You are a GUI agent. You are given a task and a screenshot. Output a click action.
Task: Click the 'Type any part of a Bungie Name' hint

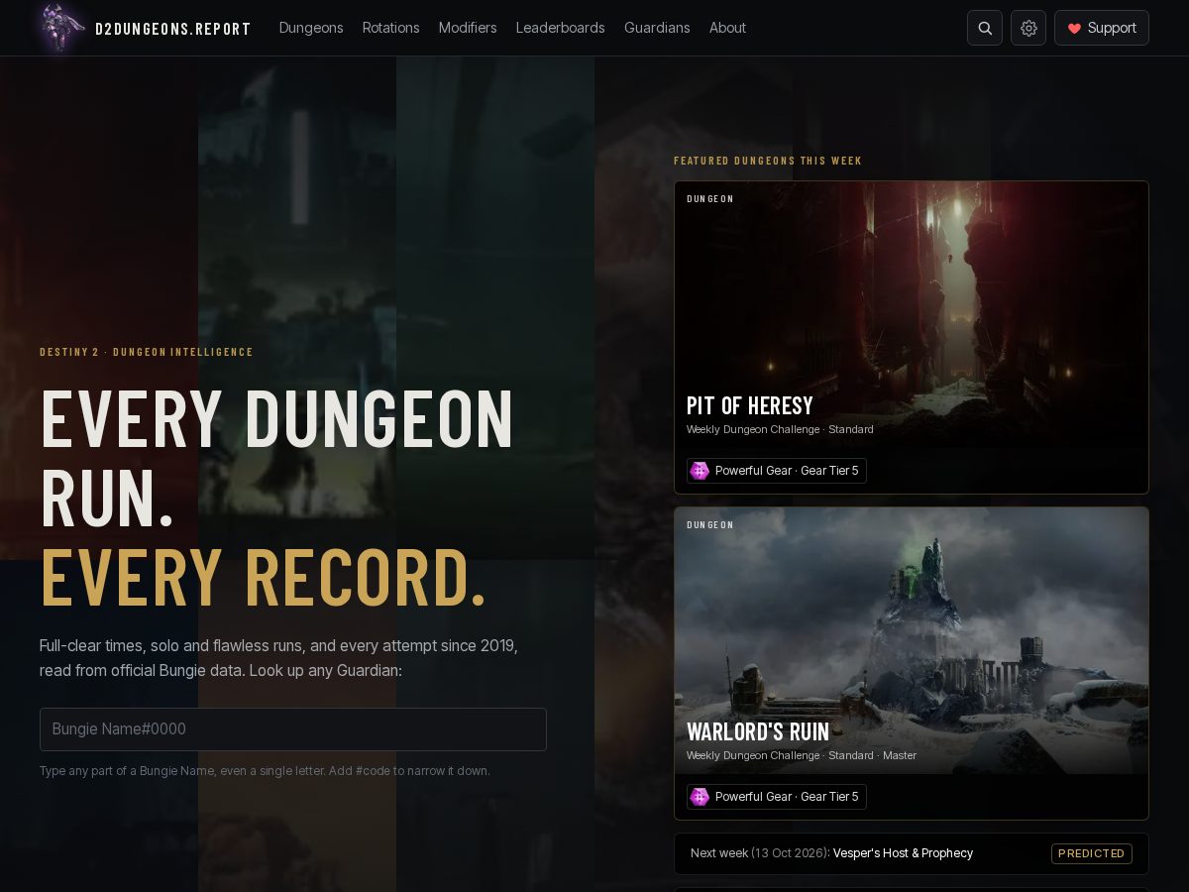265,771
